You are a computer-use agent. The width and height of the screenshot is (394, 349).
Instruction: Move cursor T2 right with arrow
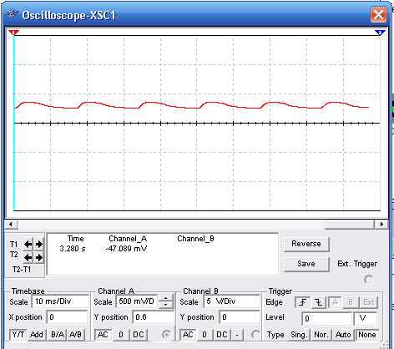39,257
